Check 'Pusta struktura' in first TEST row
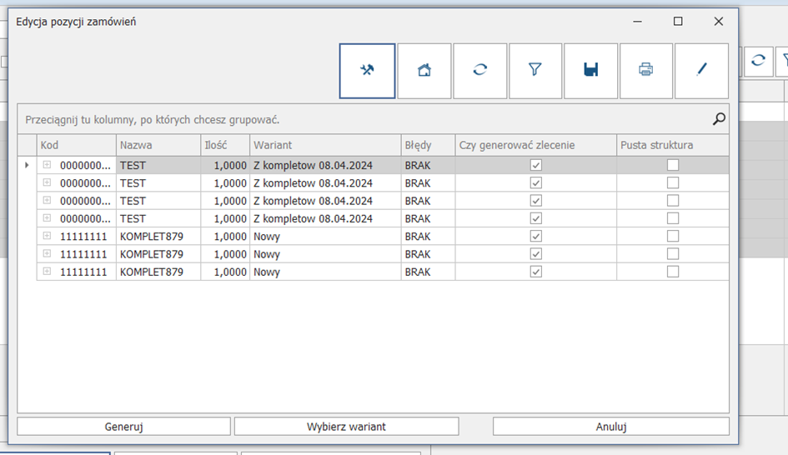This screenshot has height=455, width=788. (672, 165)
